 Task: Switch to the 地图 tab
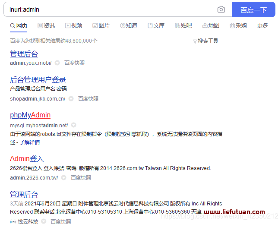(211, 26)
